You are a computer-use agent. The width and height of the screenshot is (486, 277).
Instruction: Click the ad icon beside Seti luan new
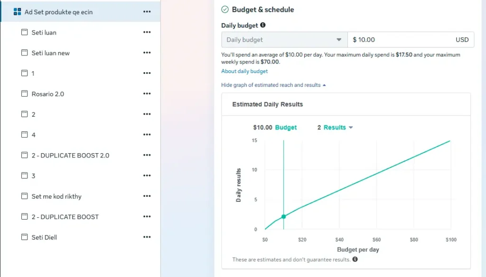(25, 53)
